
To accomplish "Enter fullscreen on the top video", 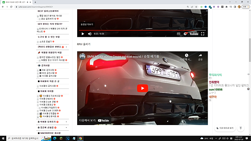I will point(203,34).
